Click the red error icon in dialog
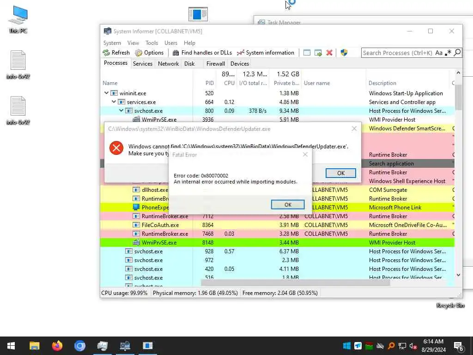 [x=116, y=148]
